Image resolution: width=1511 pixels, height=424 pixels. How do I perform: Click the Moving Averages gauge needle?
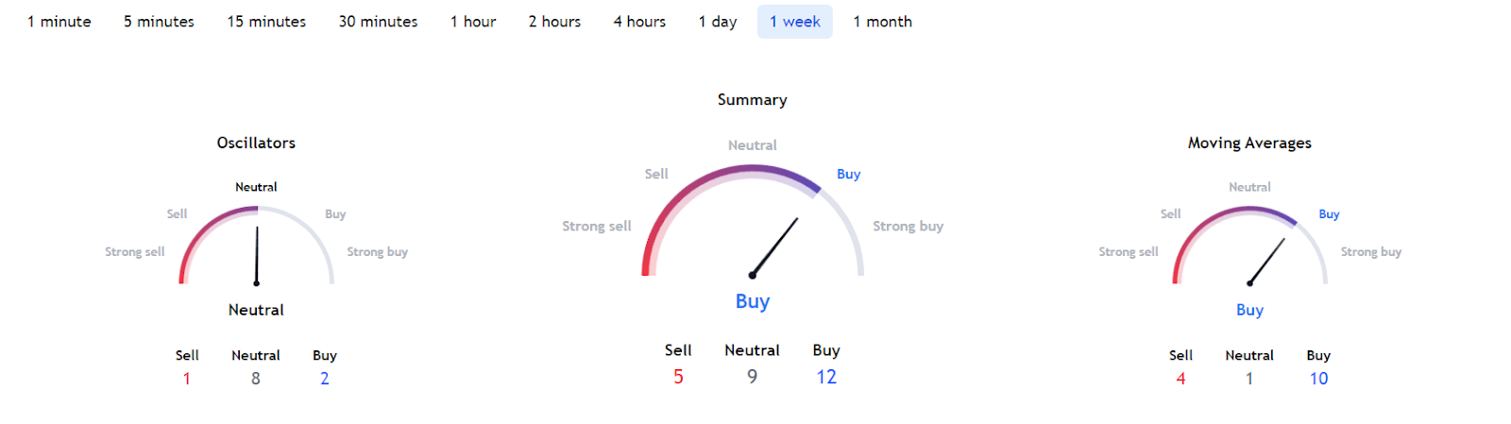point(1266,262)
